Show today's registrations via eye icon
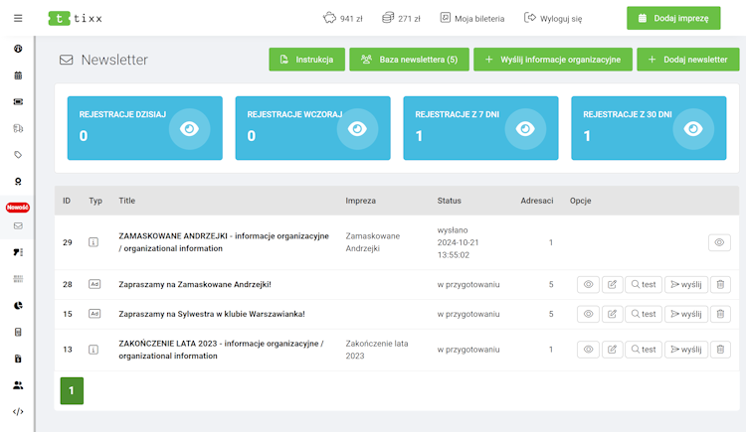This screenshot has width=746, height=432. pos(189,128)
